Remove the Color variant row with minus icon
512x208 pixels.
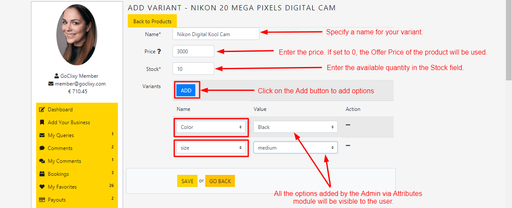tap(348, 125)
